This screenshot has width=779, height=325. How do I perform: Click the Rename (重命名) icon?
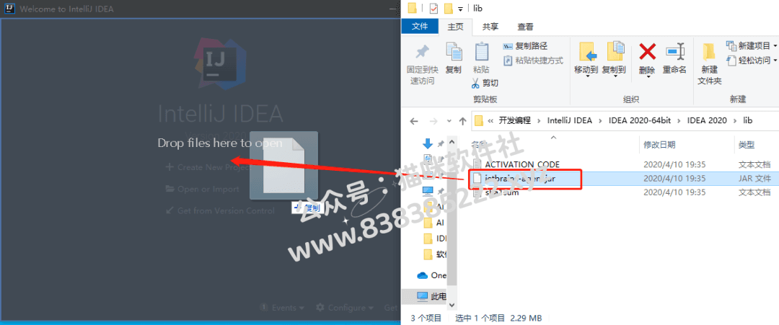click(675, 52)
